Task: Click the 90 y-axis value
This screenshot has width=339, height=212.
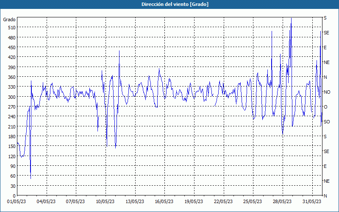Action: pos(13,166)
